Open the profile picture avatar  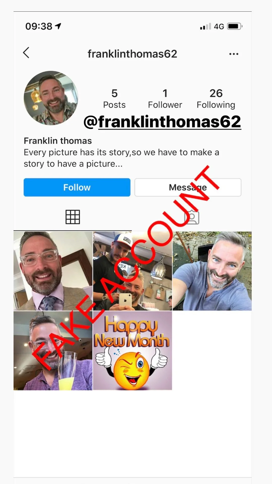tap(51, 98)
